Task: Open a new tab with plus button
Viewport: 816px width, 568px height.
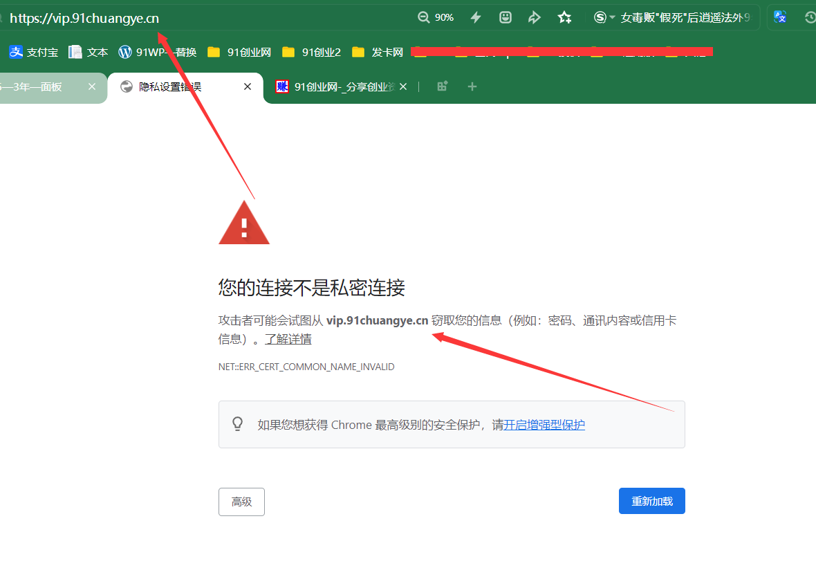Action: 472,86
